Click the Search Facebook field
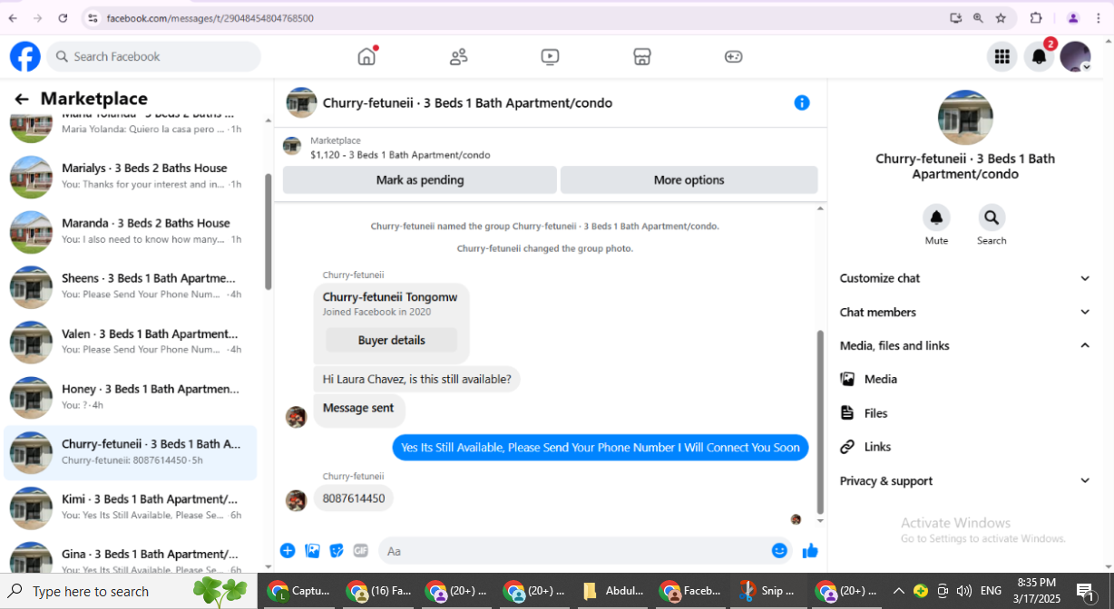This screenshot has width=1114, height=609. coord(153,56)
